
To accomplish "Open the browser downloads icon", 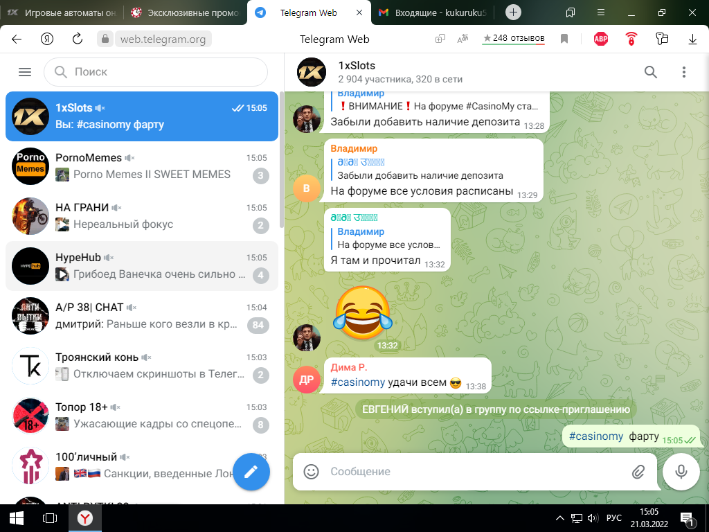I will click(692, 39).
